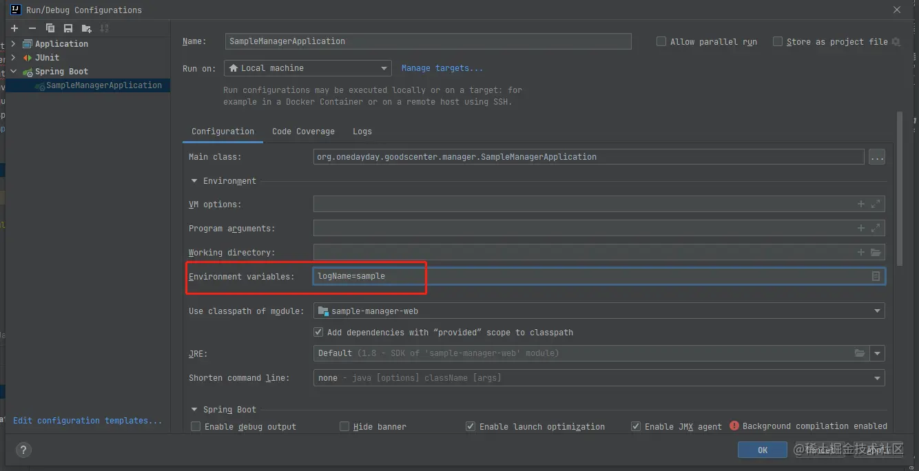Collapse the Spring Boot tree node
The height and width of the screenshot is (471, 919).
click(14, 72)
